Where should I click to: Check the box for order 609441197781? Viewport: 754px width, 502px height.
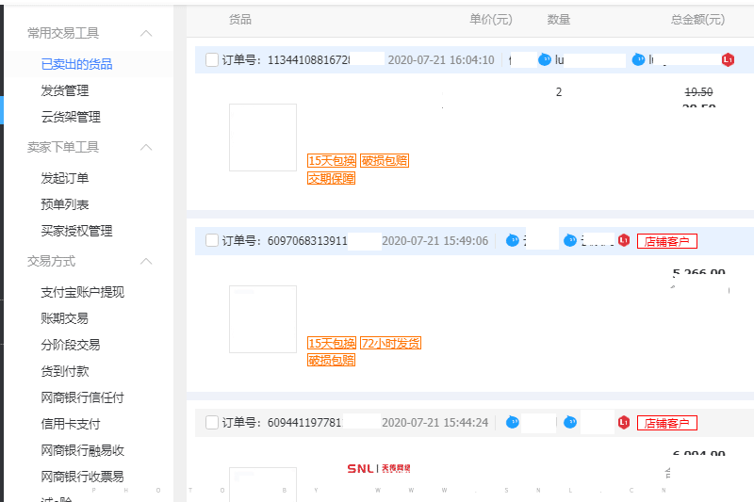[x=212, y=422]
